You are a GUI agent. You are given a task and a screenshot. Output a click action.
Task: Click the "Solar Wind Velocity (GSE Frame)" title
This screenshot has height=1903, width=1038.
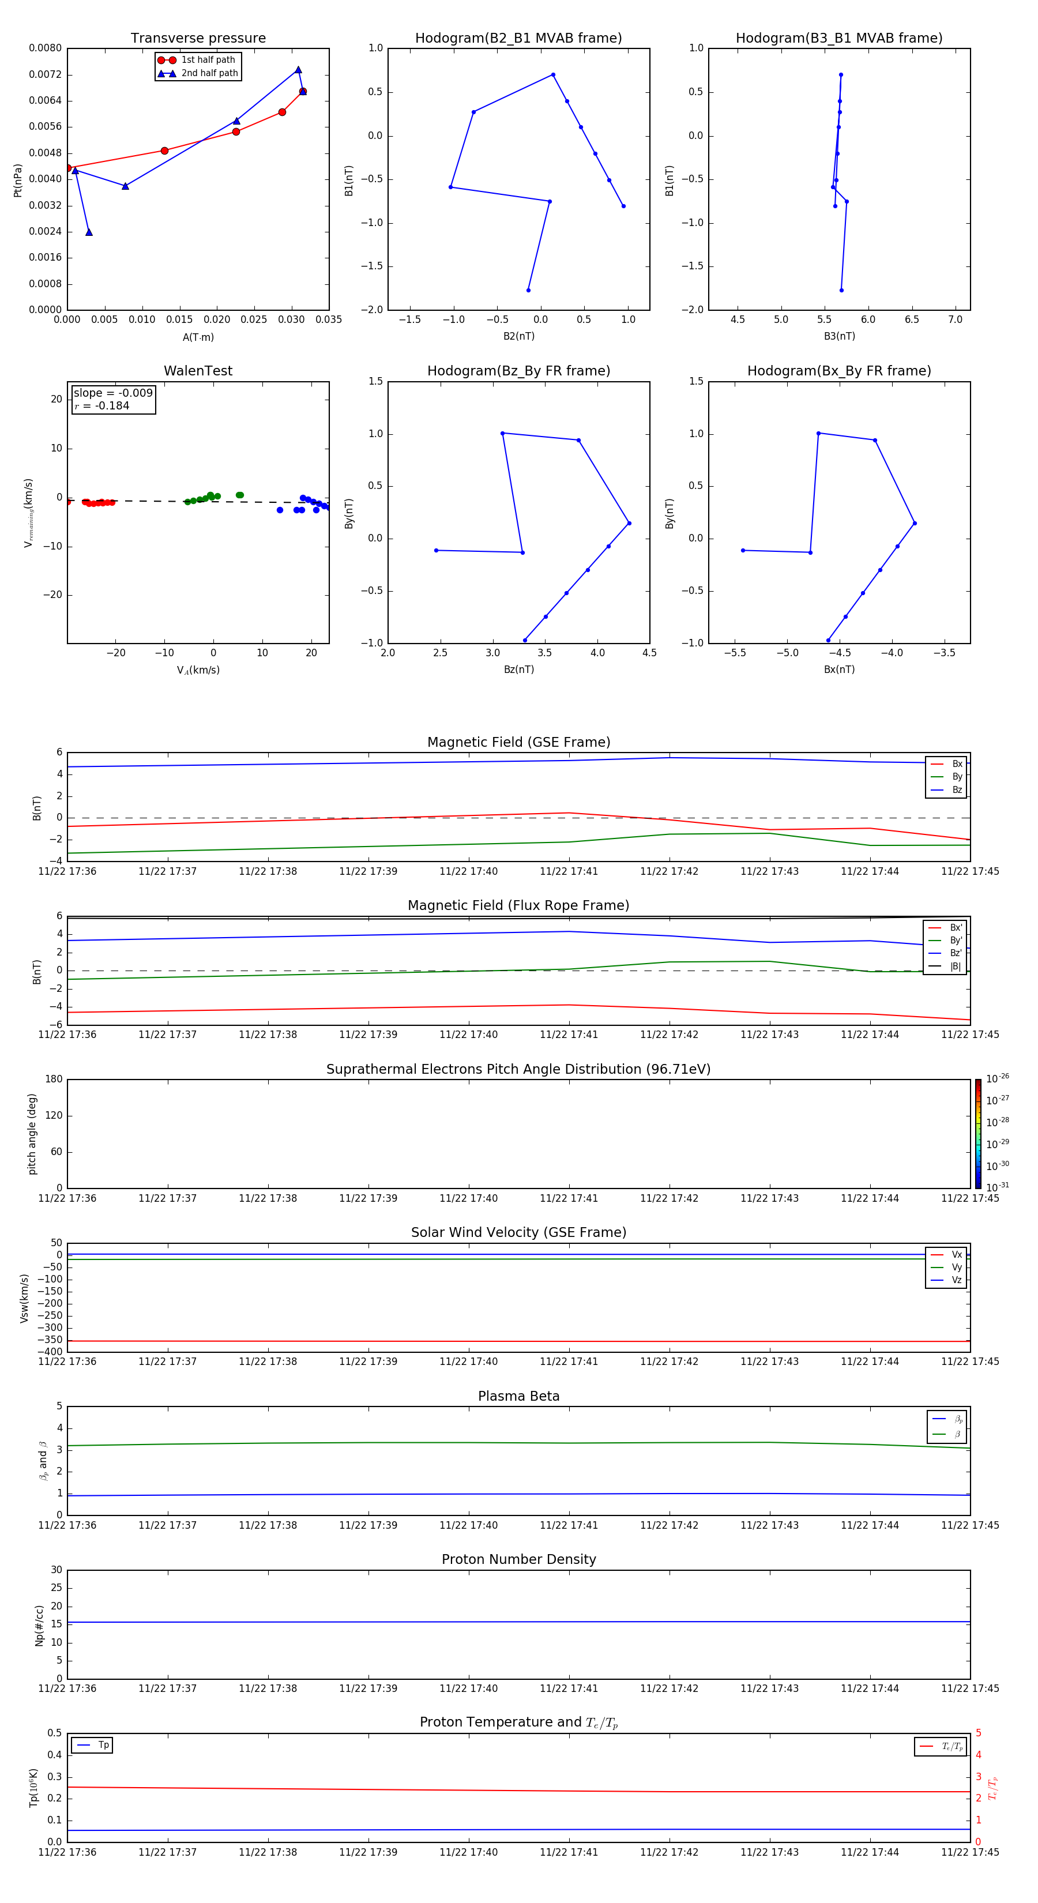coord(518,1232)
